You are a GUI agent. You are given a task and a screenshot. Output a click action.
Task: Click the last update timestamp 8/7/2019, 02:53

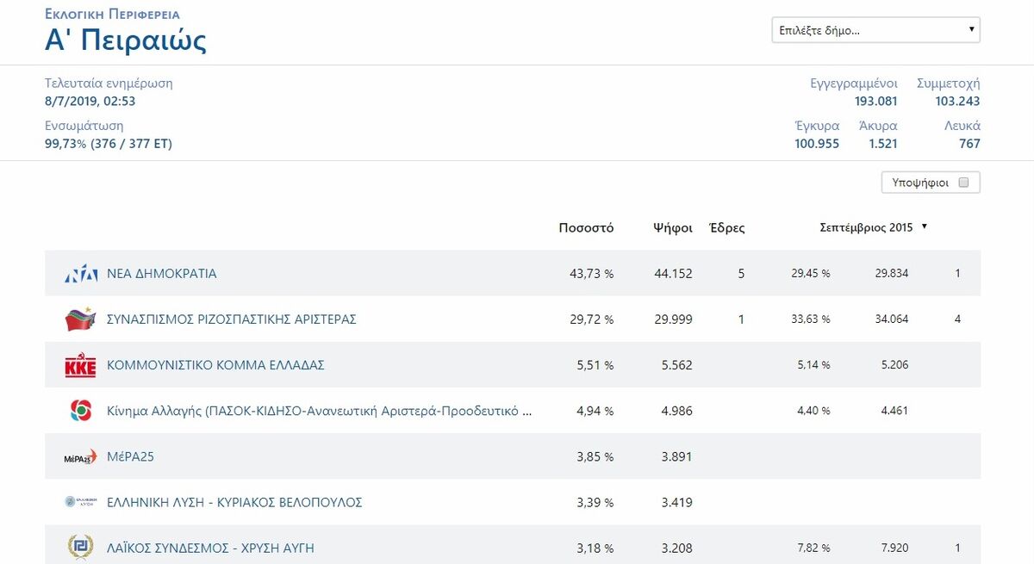pyautogui.click(x=90, y=102)
